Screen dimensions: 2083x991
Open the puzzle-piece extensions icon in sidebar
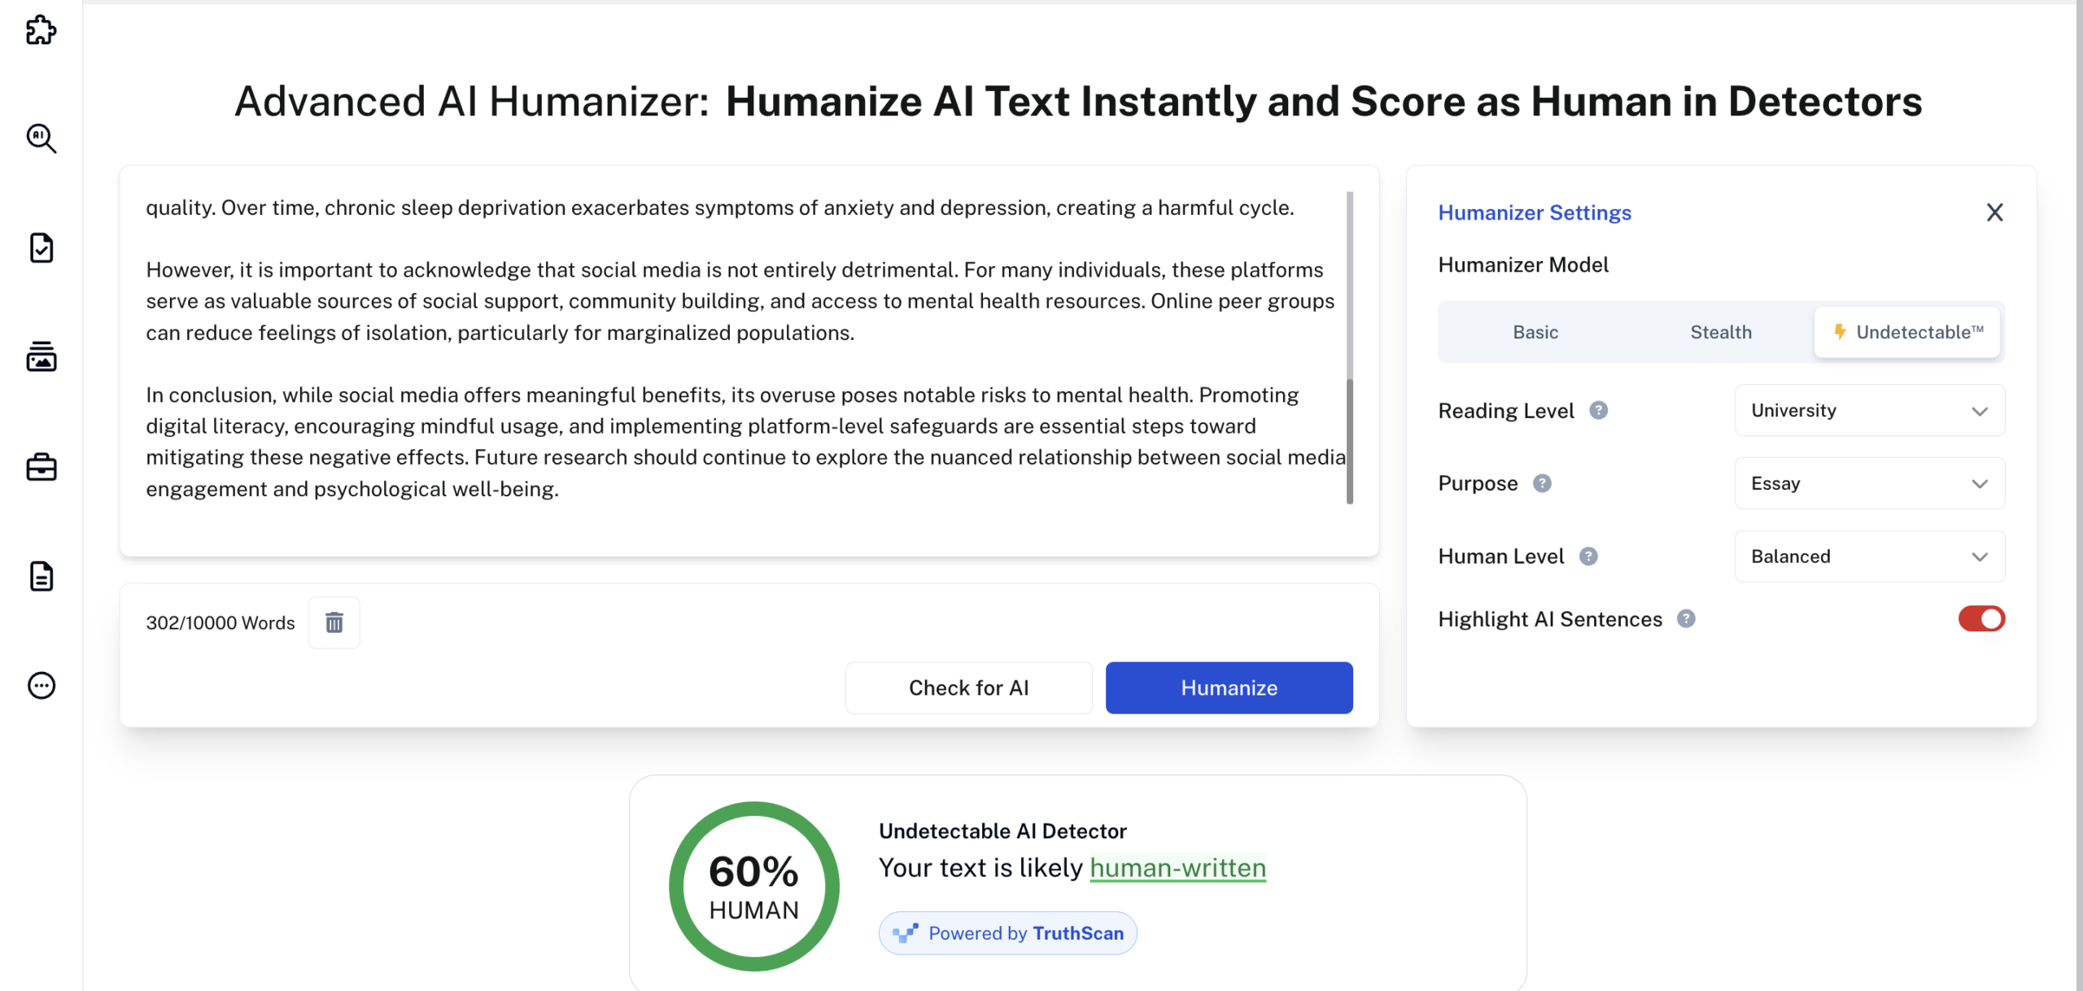click(x=41, y=30)
